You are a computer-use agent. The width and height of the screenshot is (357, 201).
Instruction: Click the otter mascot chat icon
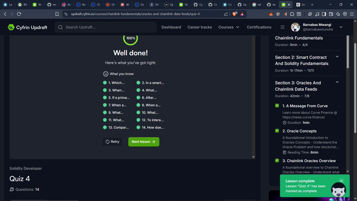coord(338,189)
